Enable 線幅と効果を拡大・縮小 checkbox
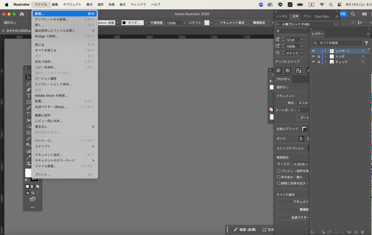The image size is (372, 235). click(279, 183)
